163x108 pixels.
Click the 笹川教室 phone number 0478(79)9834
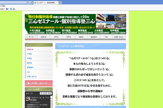pos(69,33)
